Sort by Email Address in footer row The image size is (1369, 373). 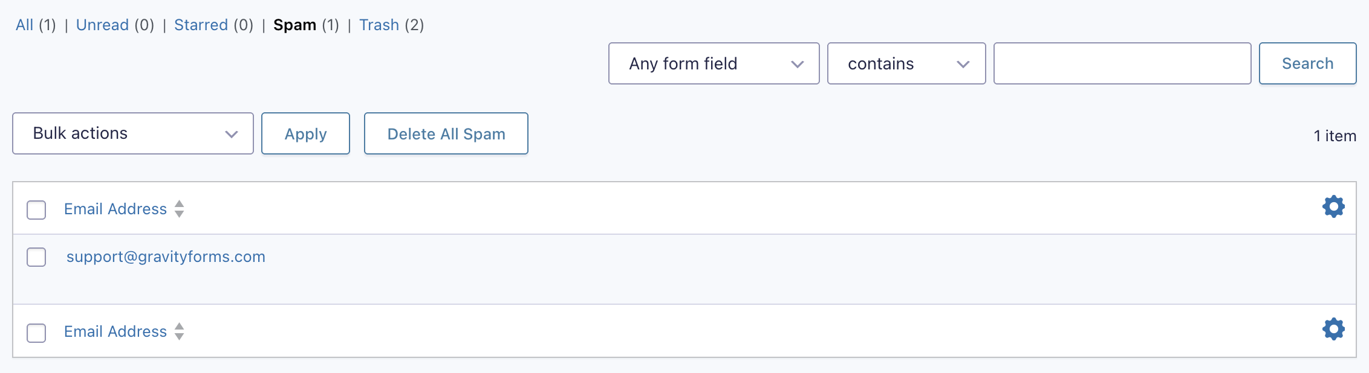click(116, 331)
